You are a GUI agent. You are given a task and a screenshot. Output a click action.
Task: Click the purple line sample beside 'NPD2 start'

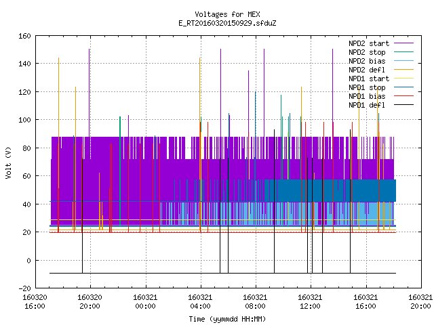point(403,43)
